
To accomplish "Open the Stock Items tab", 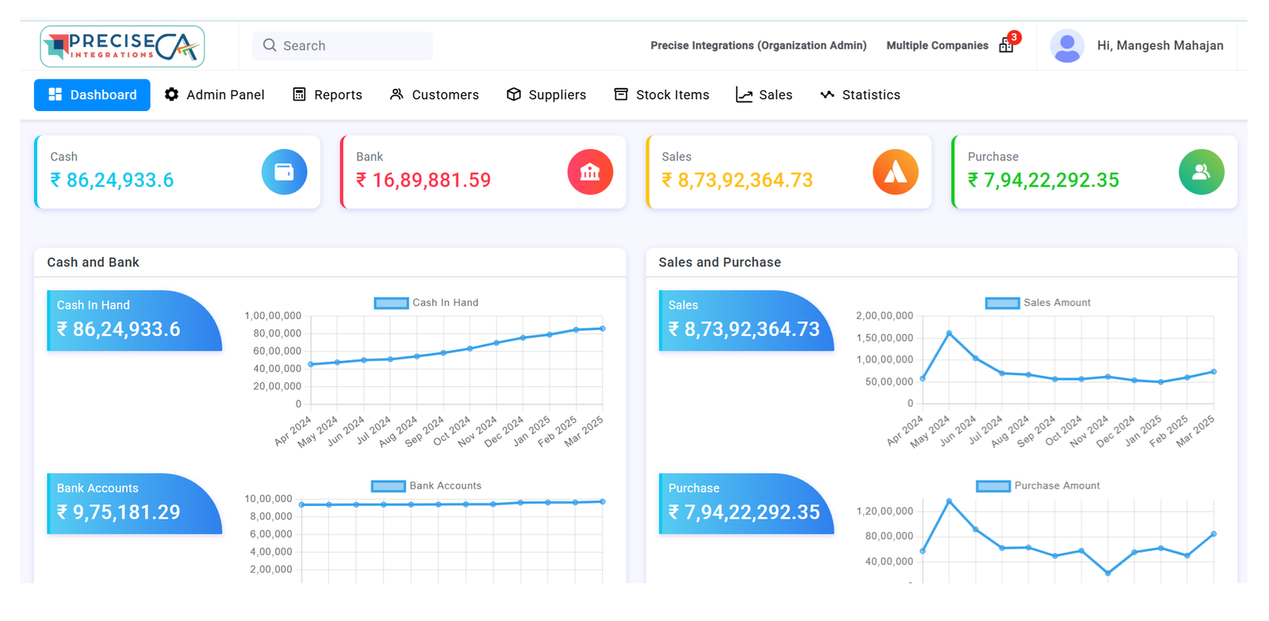I will pos(661,95).
